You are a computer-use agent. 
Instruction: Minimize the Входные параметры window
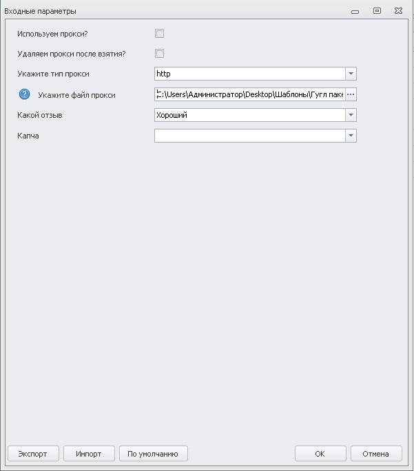click(x=355, y=11)
